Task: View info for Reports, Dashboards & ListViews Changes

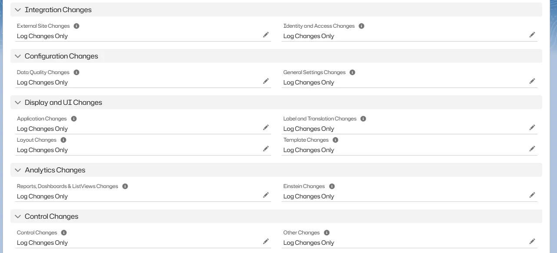Action: [x=125, y=186]
